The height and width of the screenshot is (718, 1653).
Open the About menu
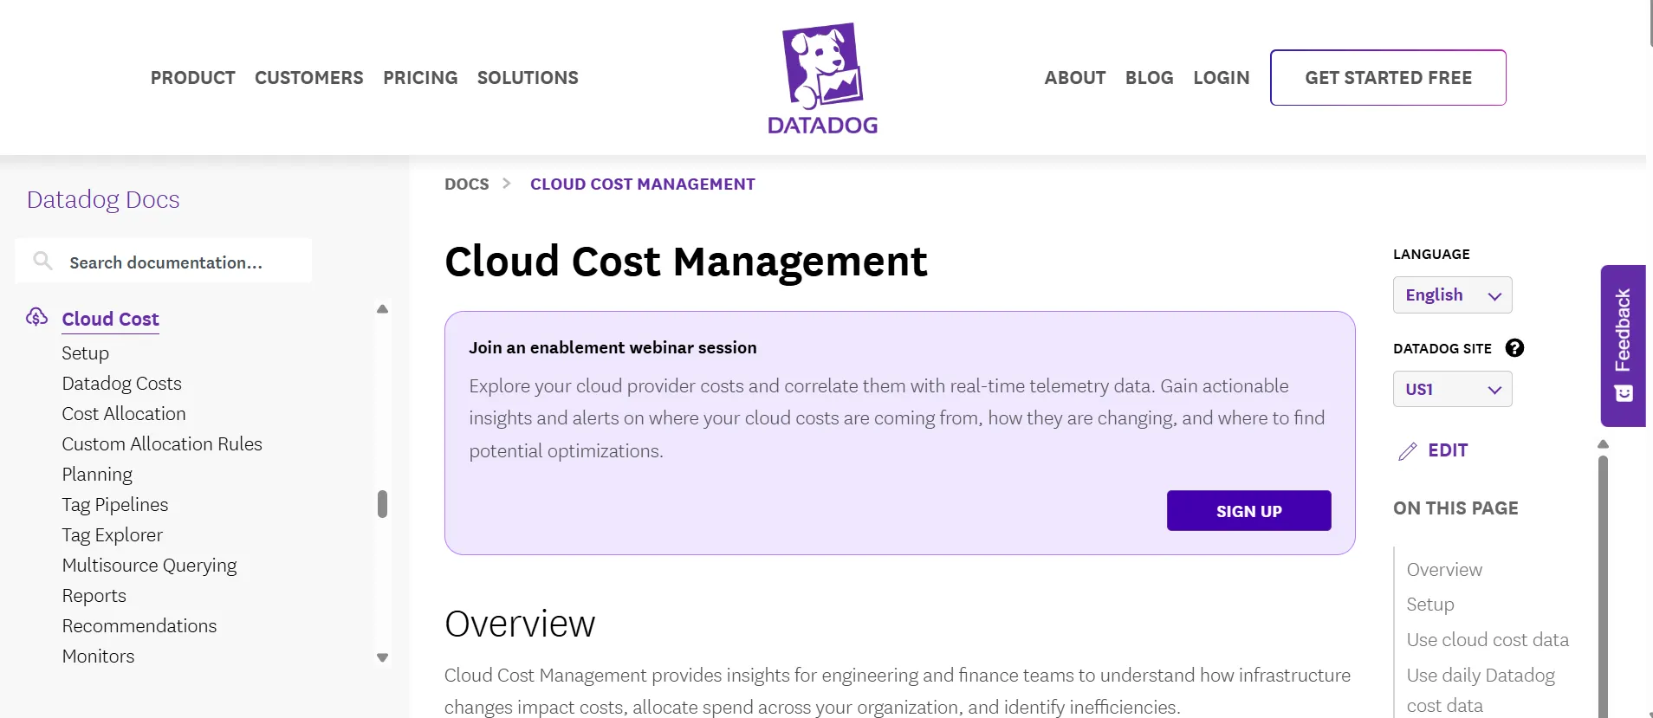(1075, 78)
